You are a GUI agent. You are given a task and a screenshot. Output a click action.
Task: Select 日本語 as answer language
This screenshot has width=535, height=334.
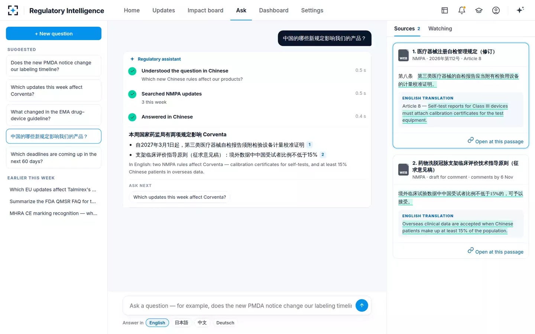(181, 323)
